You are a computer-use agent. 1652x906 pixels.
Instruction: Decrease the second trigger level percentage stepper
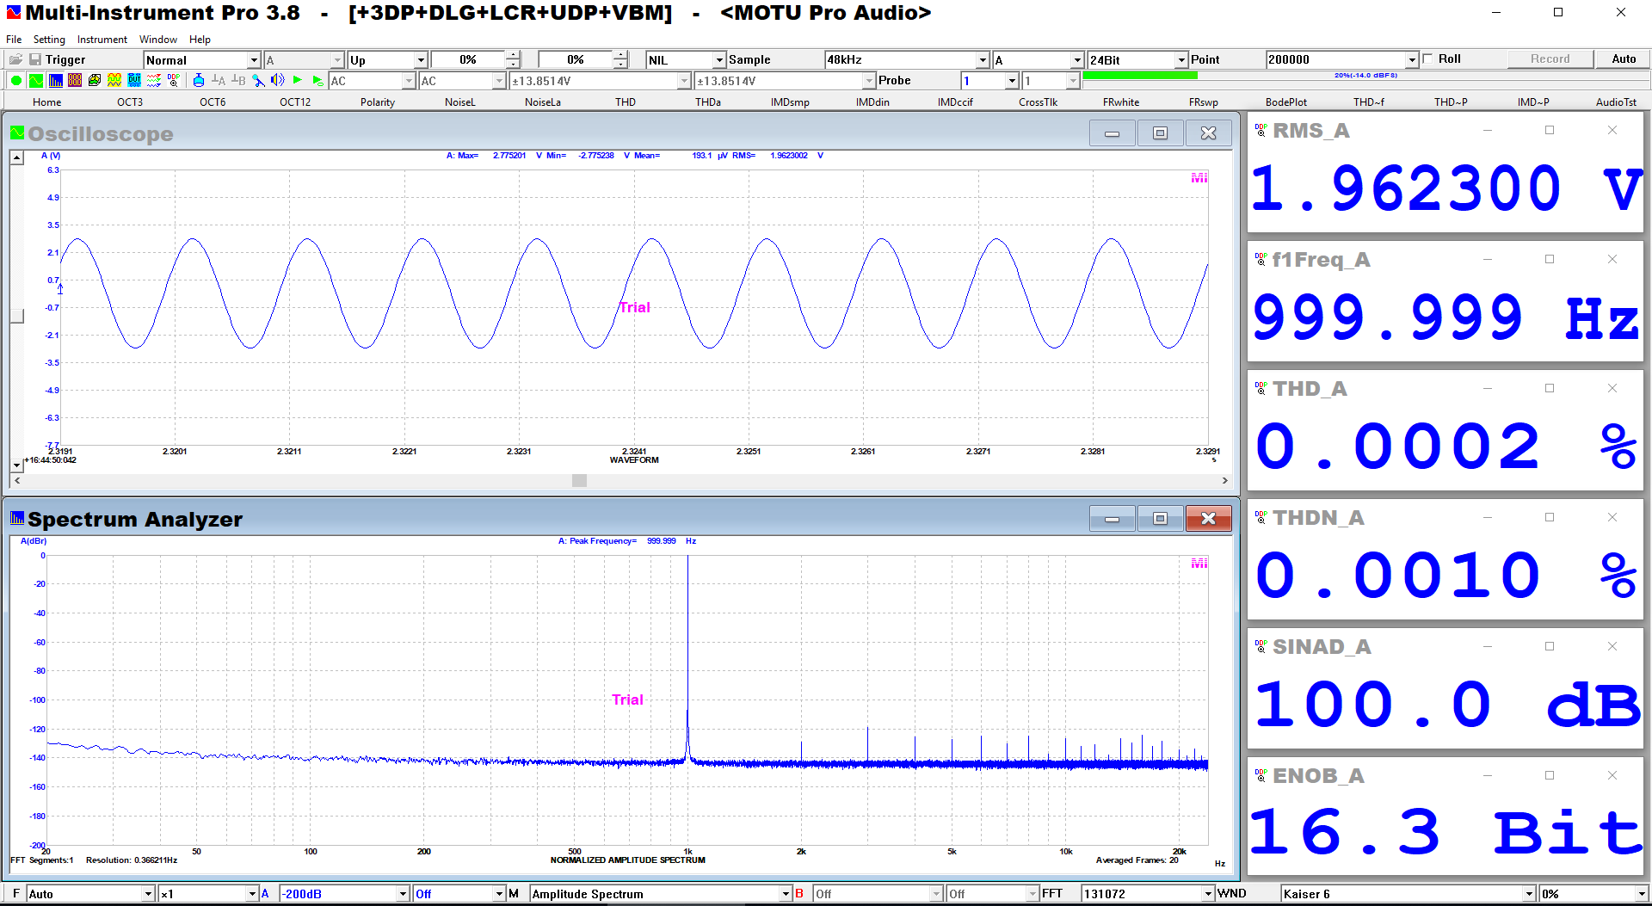click(x=620, y=64)
